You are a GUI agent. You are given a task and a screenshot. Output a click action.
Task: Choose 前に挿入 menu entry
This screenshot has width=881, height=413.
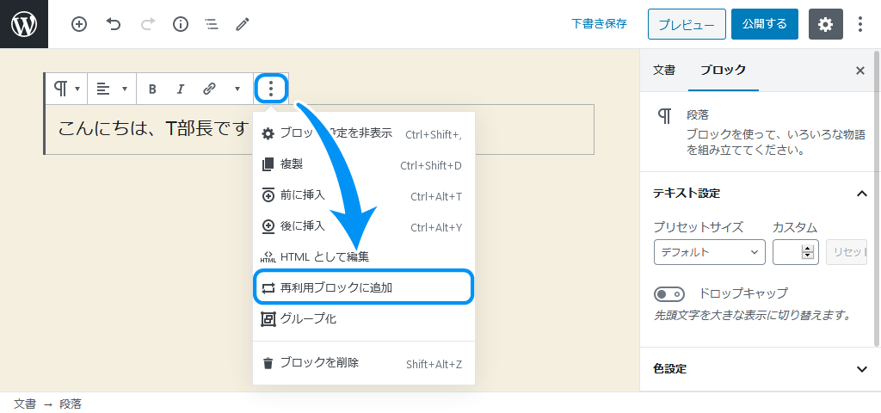[x=363, y=196]
